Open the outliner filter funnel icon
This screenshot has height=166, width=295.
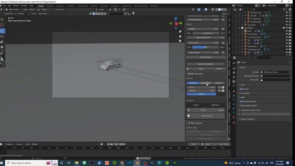click(x=285, y=9)
